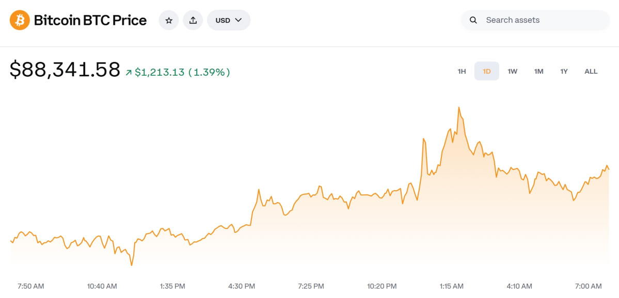Click the Bitcoin BTC Price heading
The height and width of the screenshot is (298, 619).
(x=90, y=20)
